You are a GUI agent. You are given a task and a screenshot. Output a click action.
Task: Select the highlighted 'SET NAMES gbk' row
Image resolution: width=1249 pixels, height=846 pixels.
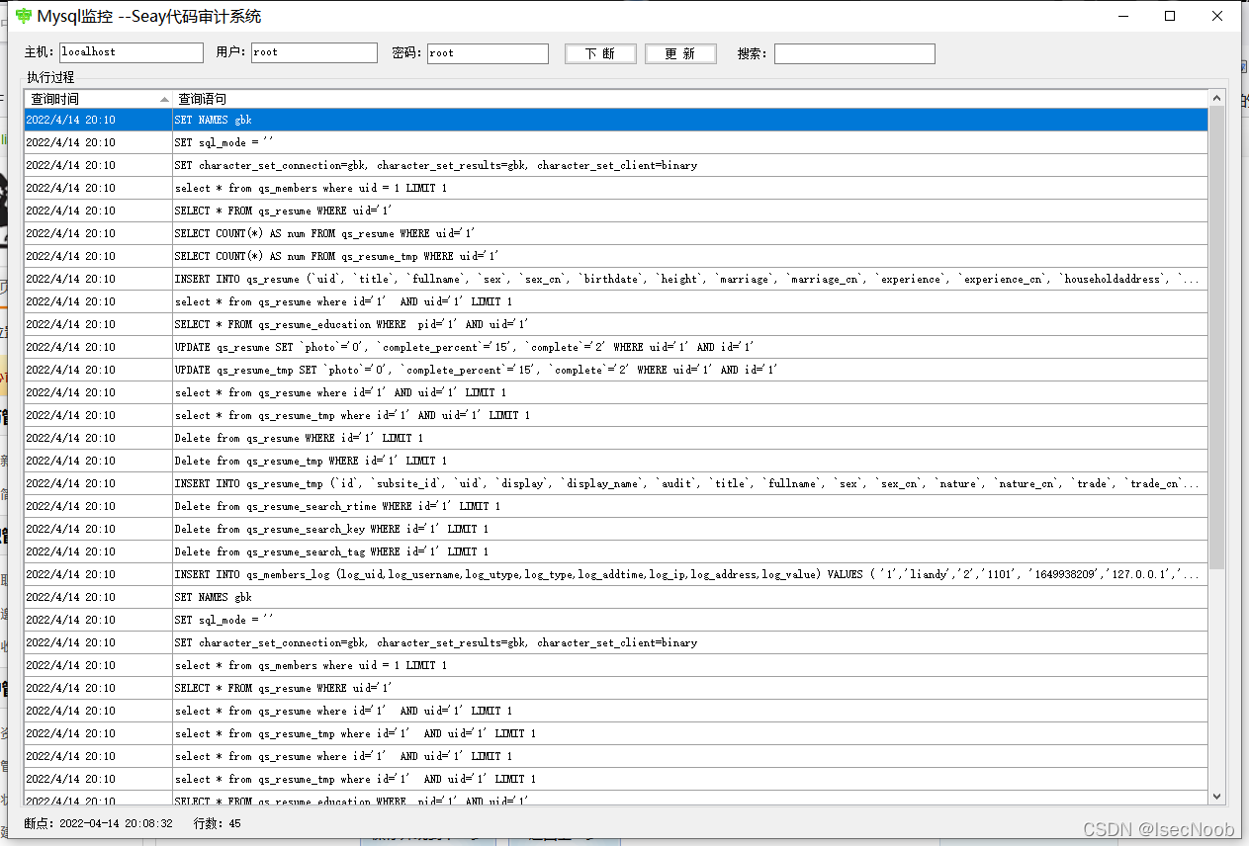(616, 120)
